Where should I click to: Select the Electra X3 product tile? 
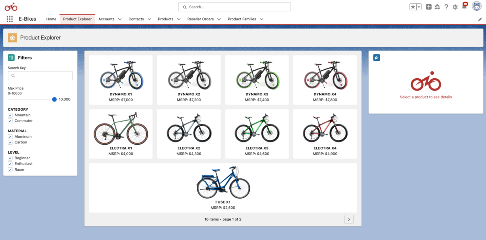tap(257, 134)
